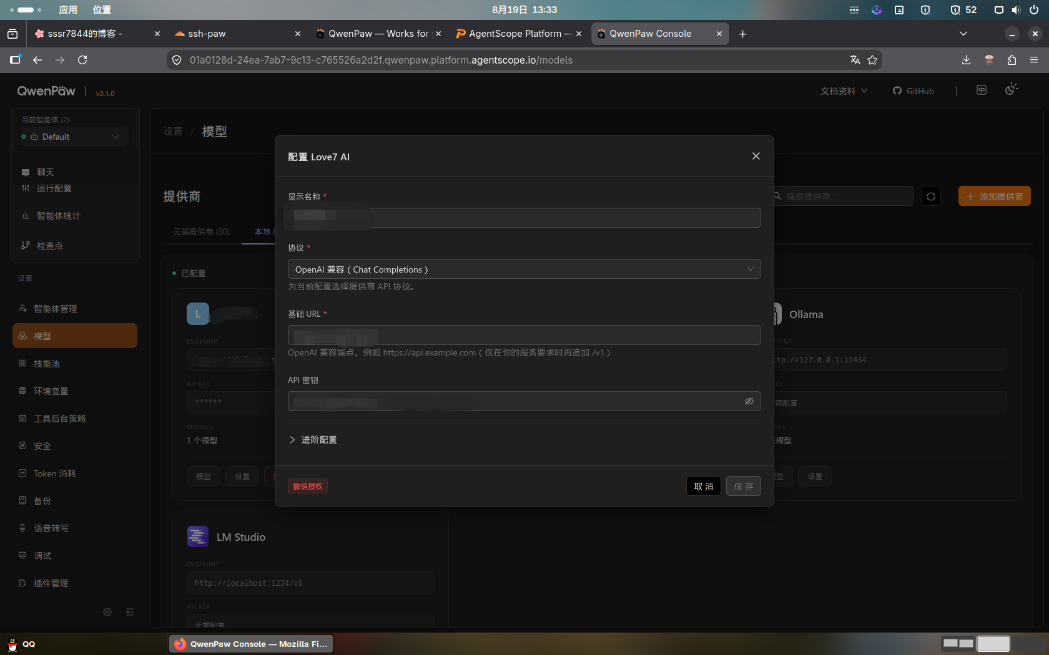The image size is (1049, 655).
Task: Toggle API key visibility eye icon
Action: (749, 401)
